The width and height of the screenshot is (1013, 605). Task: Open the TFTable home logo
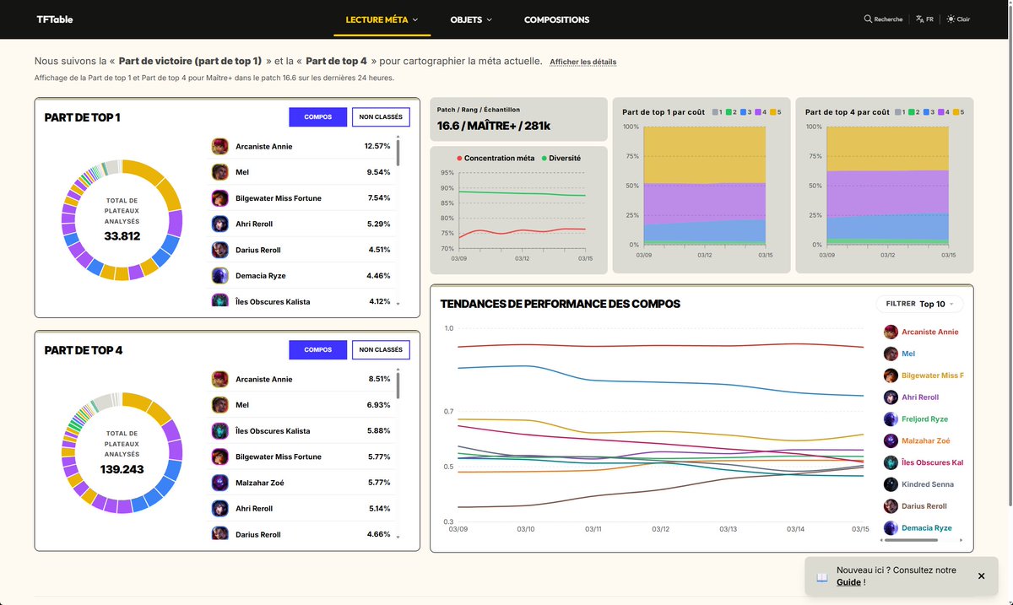(54, 19)
